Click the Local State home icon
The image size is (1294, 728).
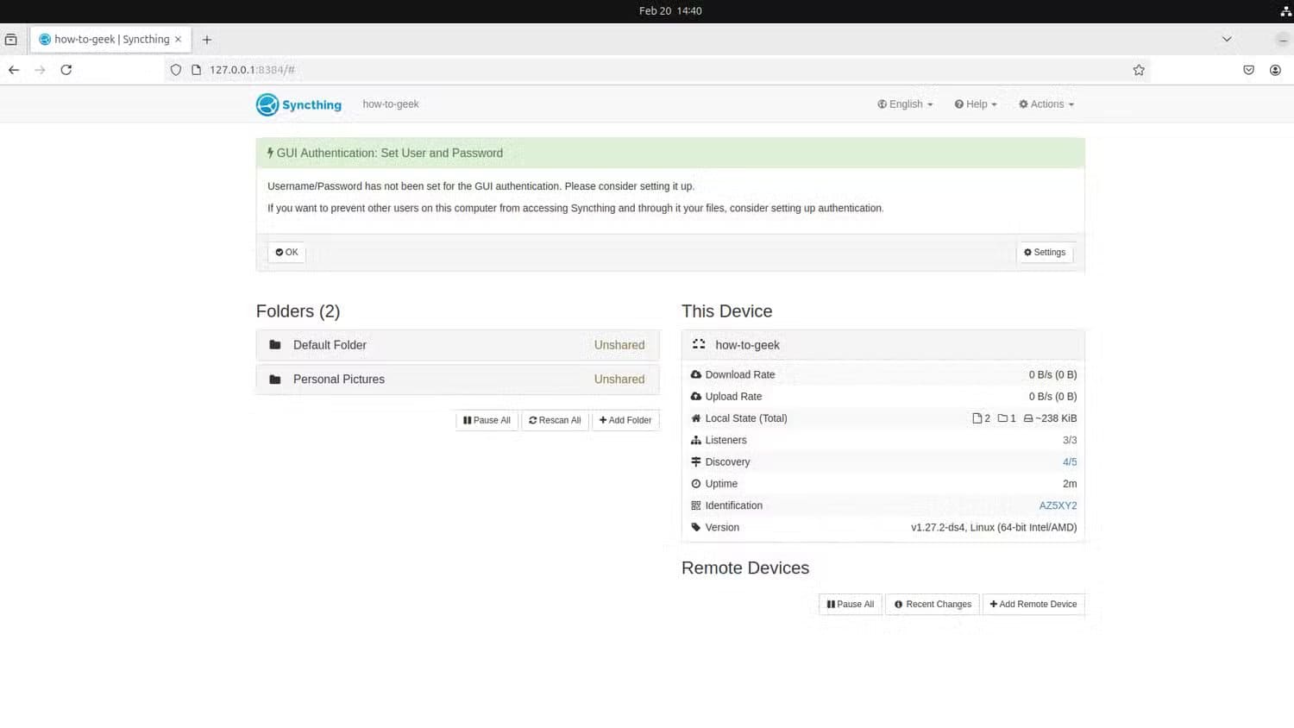point(696,418)
